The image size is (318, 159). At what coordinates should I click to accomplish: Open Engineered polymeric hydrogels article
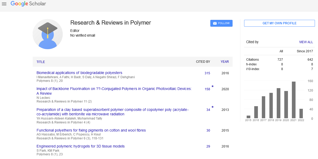(x=80, y=146)
